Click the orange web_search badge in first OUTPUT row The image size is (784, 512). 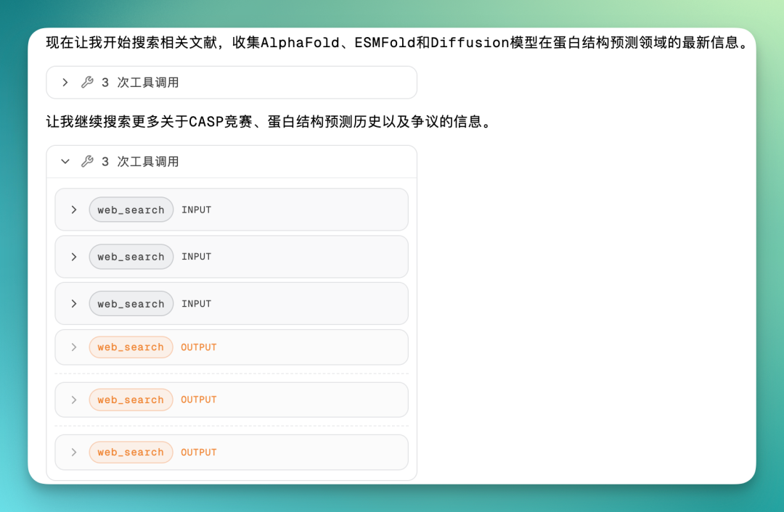click(x=131, y=347)
